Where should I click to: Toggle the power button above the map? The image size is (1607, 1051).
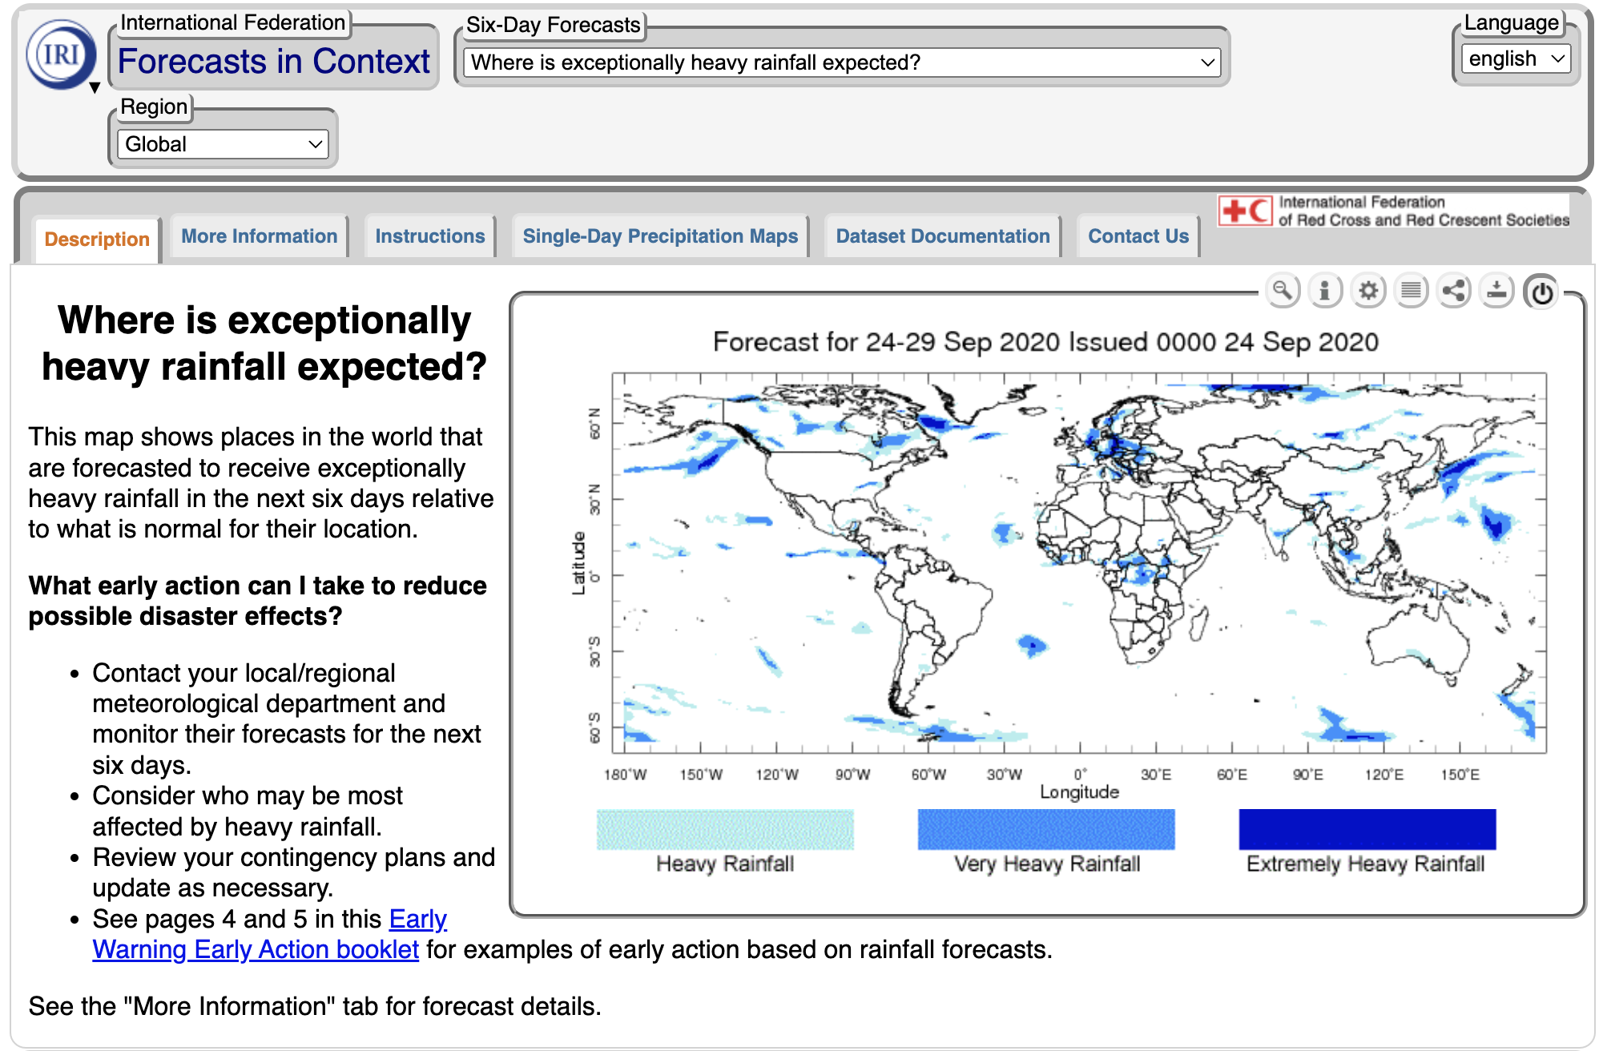1541,292
